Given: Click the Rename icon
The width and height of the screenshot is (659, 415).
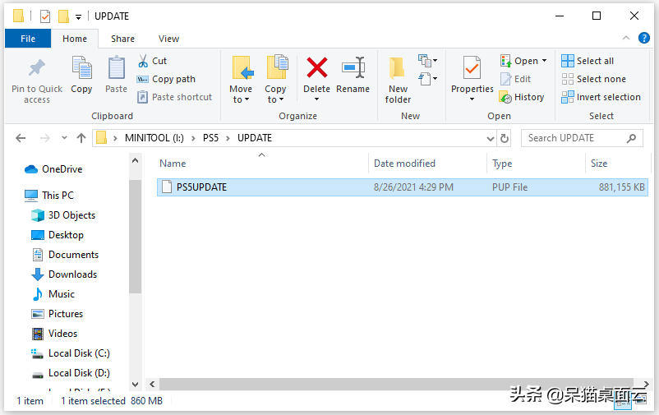Looking at the screenshot, I should coord(353,67).
